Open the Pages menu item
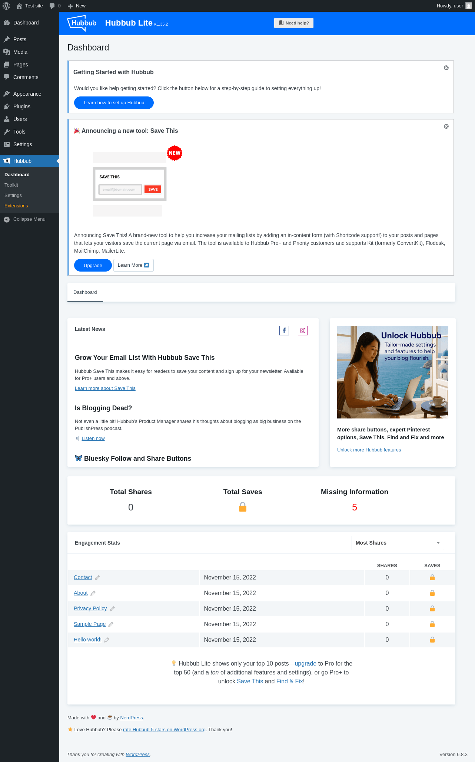 tap(30, 65)
